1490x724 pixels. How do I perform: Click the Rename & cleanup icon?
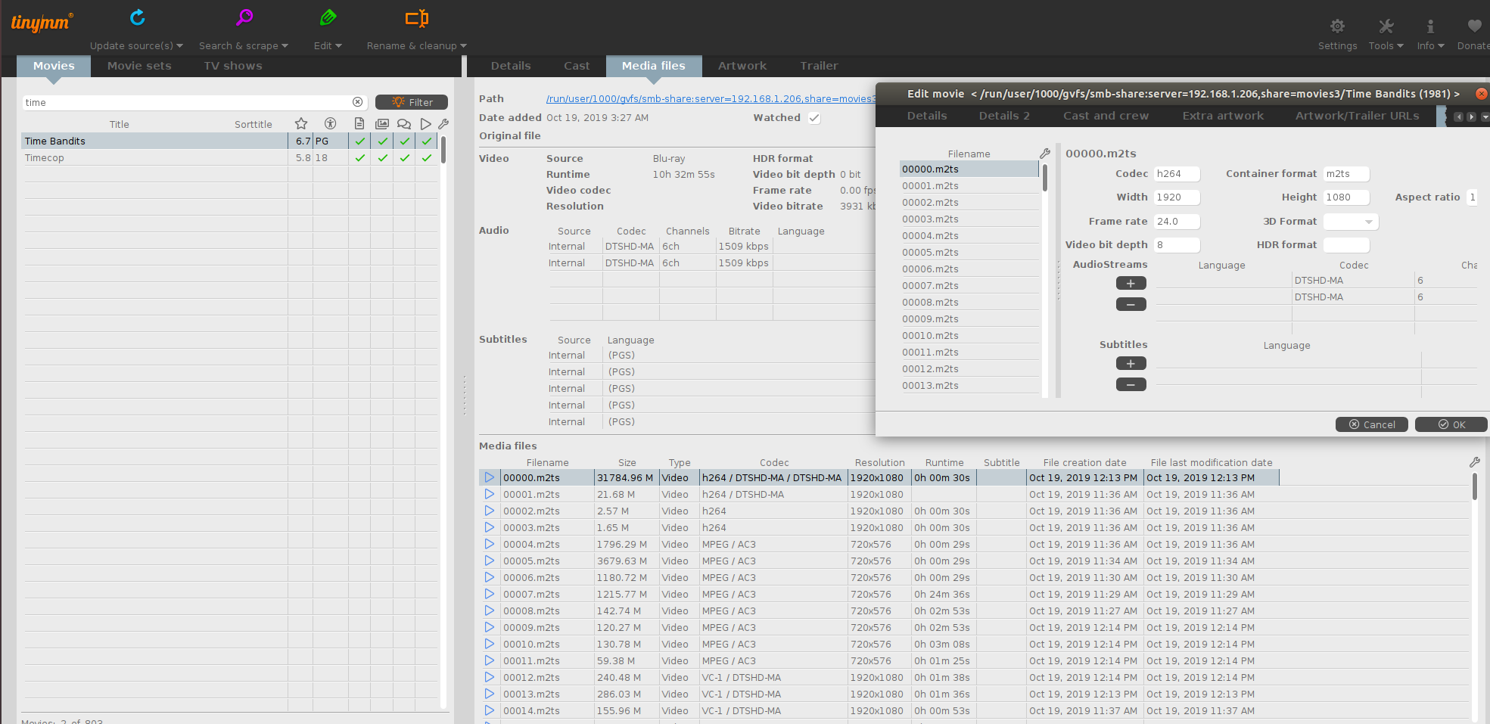click(416, 17)
